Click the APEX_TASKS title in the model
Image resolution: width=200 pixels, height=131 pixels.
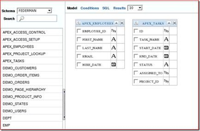pyautogui.click(x=153, y=23)
